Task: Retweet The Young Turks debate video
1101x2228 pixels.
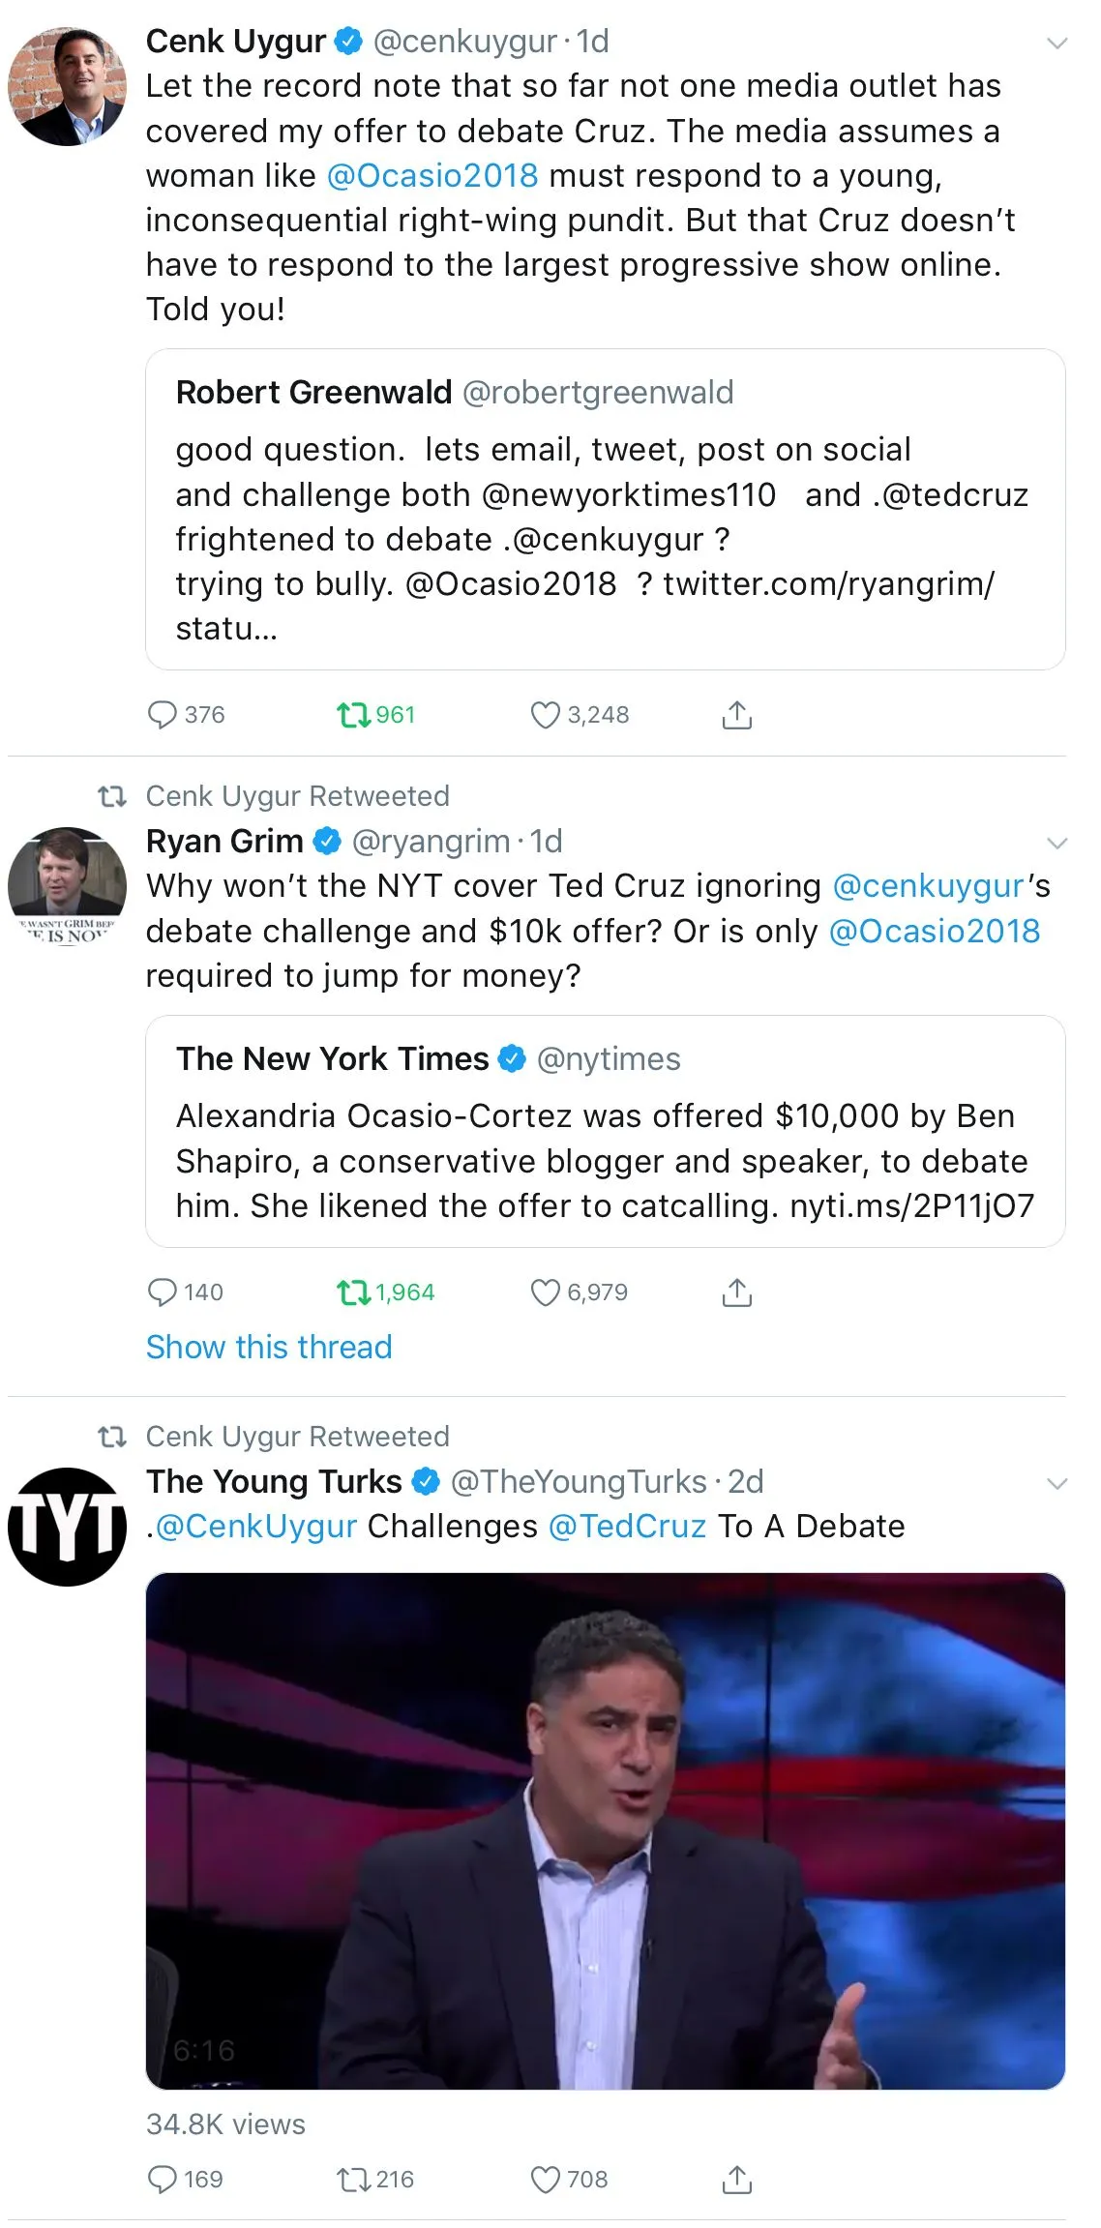Action: (x=354, y=2179)
